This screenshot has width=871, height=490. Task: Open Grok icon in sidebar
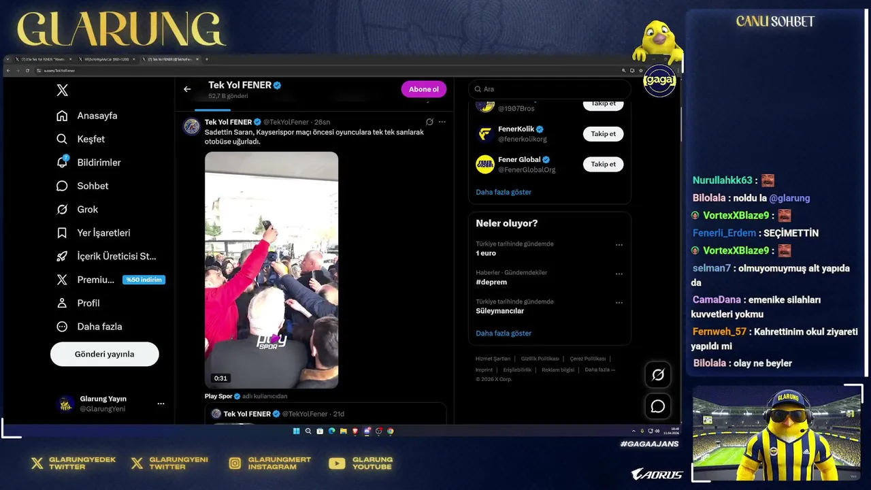click(x=62, y=209)
